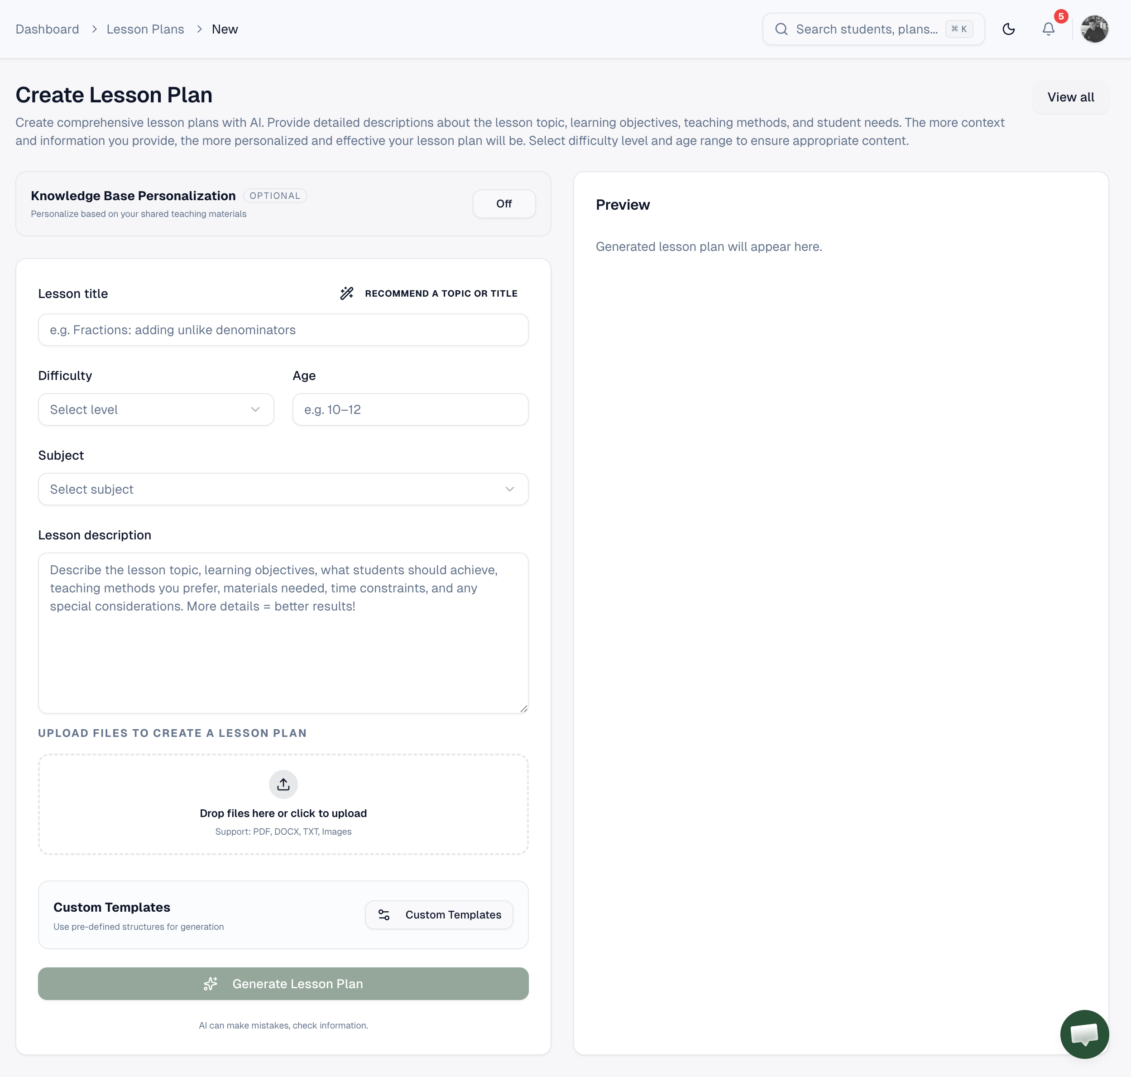
Task: Click the subject dropdown chevron arrow
Action: point(509,489)
